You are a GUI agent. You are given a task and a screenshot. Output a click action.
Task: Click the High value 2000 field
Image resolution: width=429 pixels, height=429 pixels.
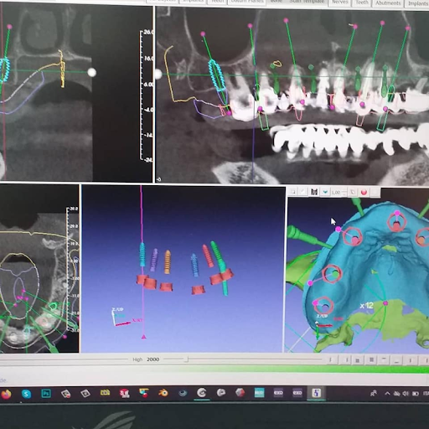[153, 359]
